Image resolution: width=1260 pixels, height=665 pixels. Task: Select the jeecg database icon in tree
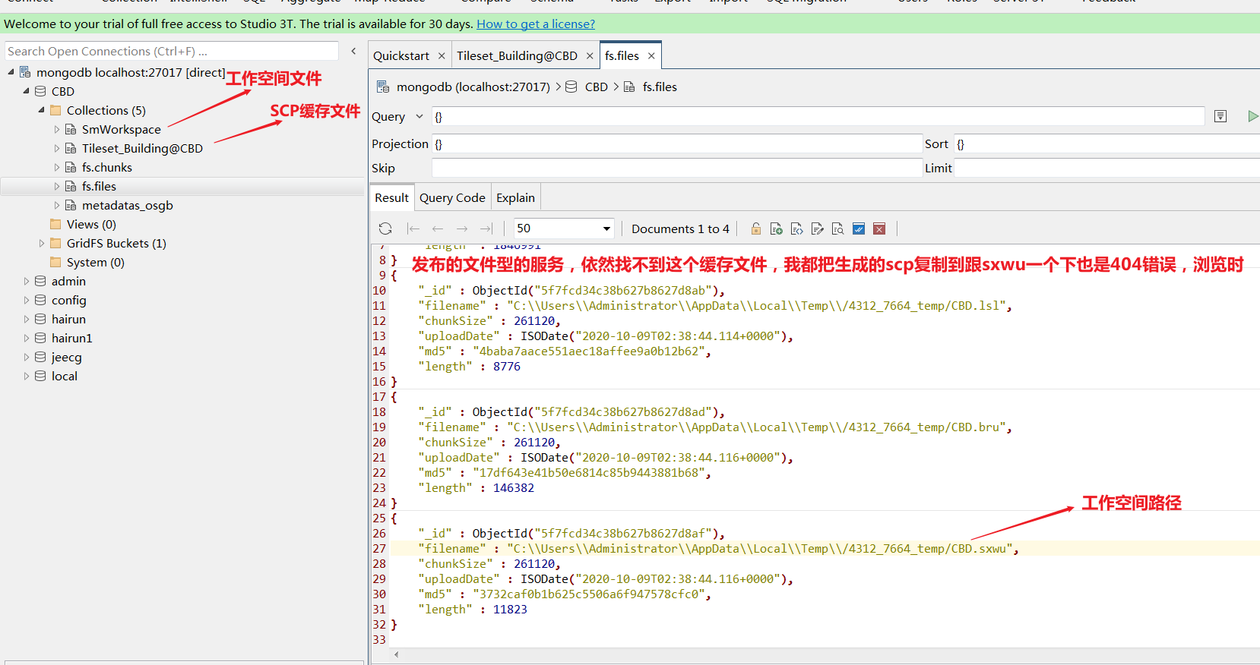click(x=40, y=357)
